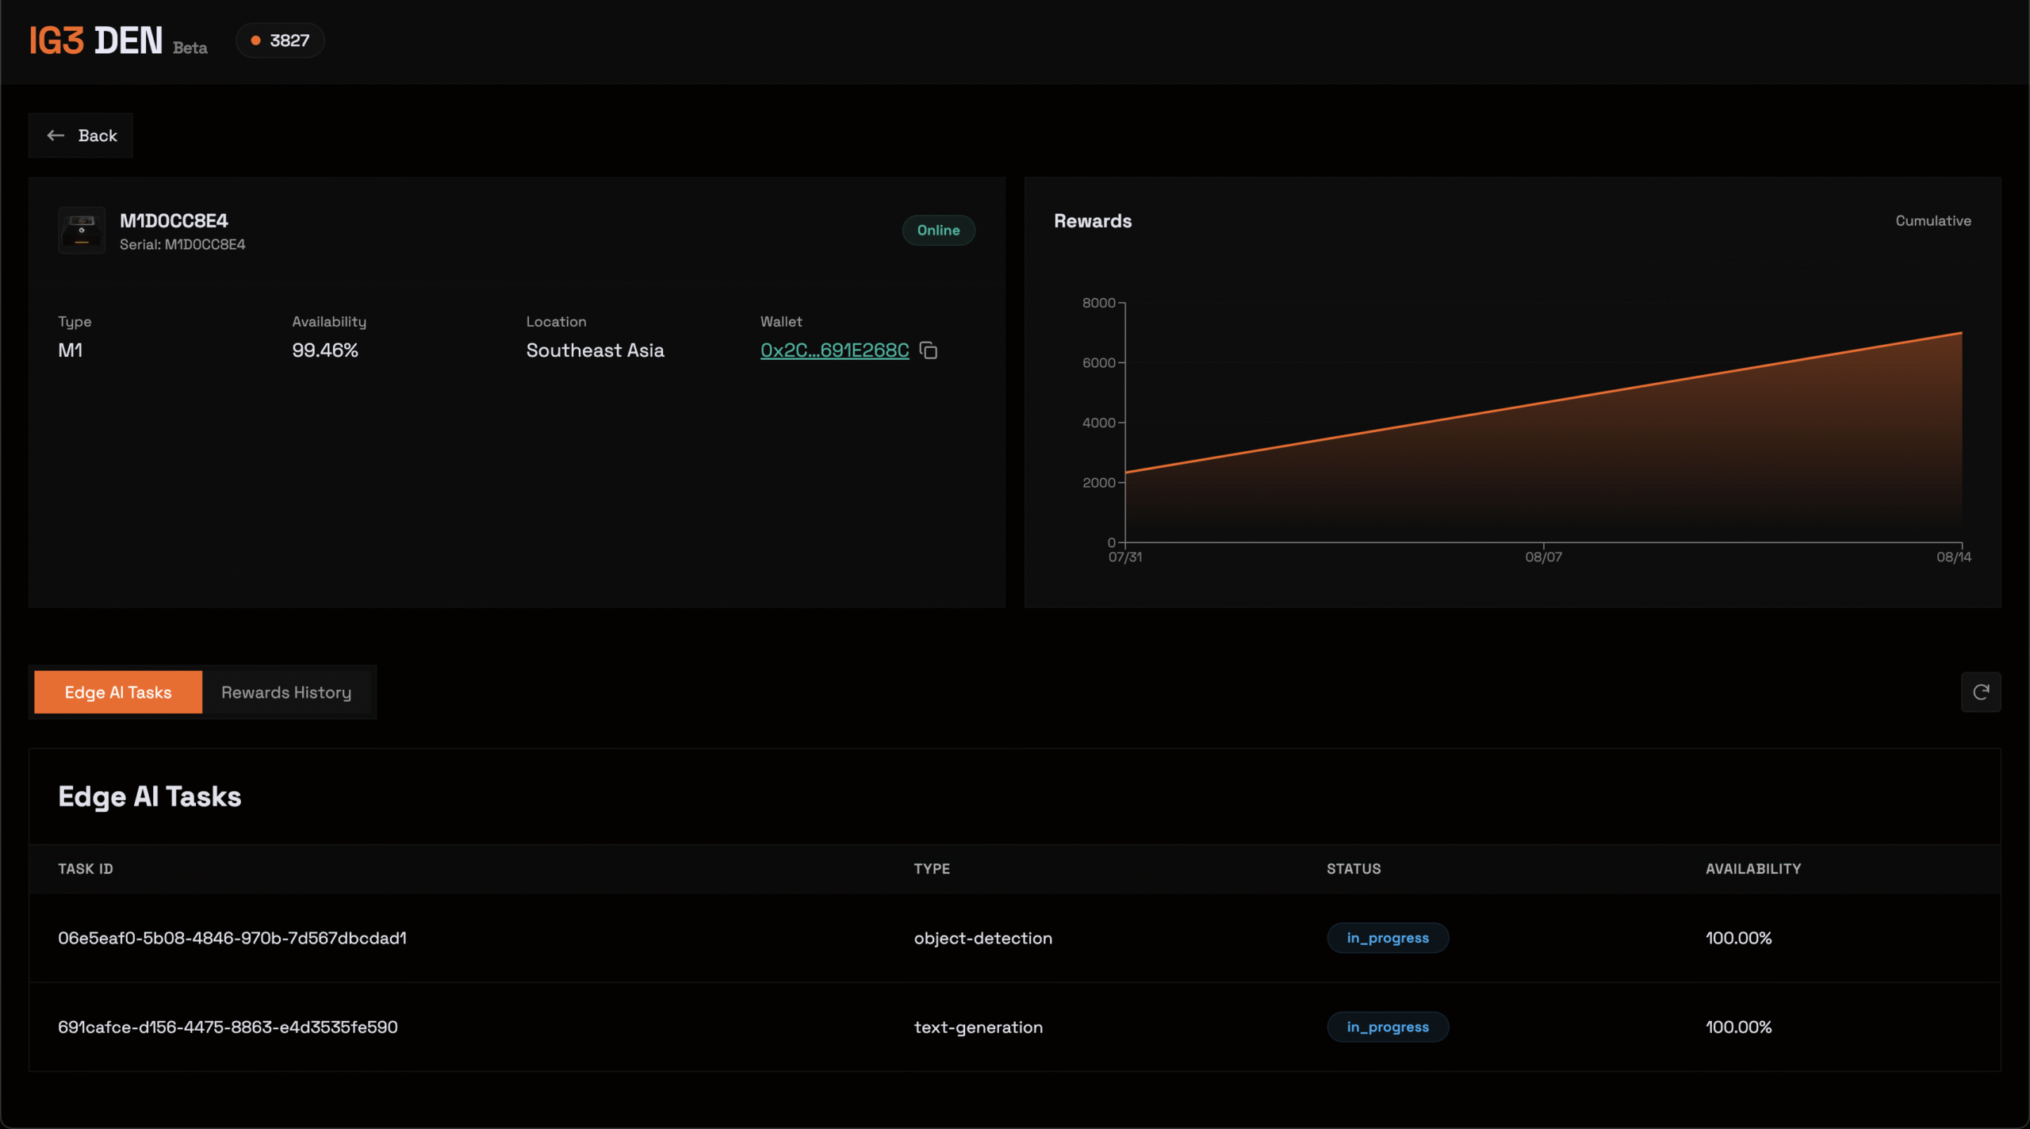Click the copy wallet address icon

(x=929, y=350)
